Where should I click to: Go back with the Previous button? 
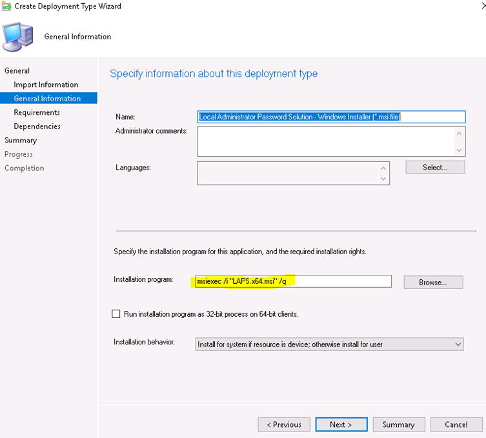point(284,424)
